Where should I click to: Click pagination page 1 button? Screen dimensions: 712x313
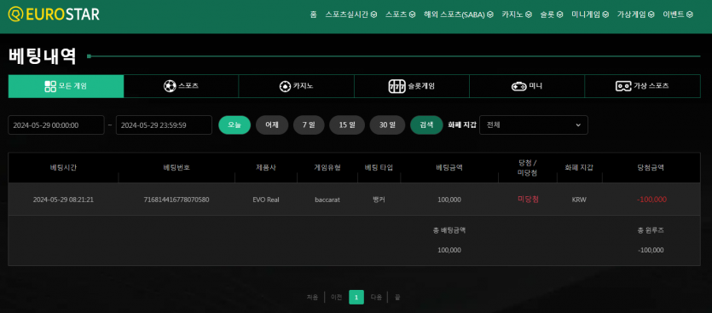(356, 297)
